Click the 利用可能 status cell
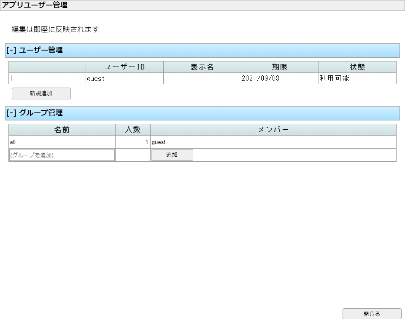The image size is (405, 323). point(357,78)
